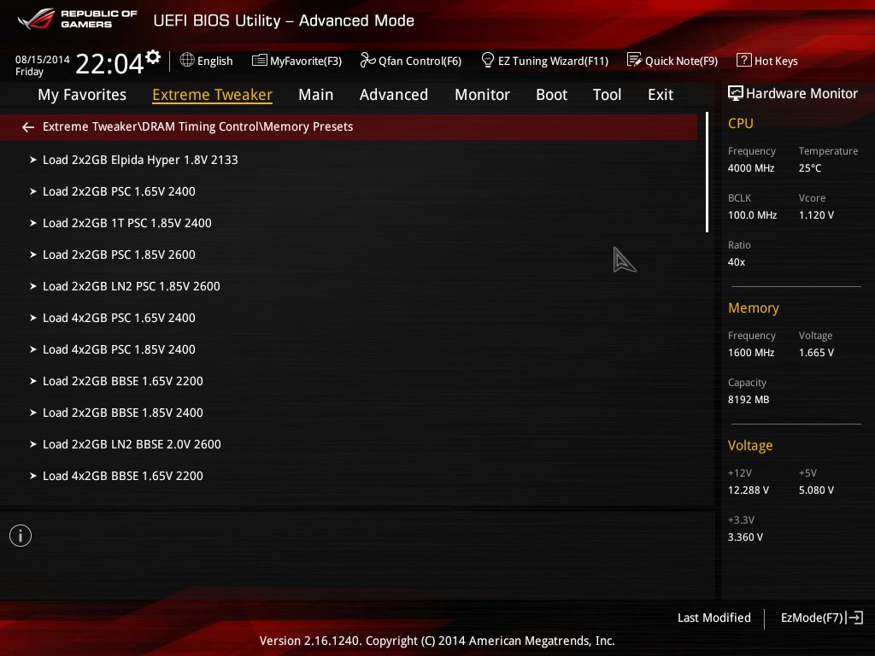
Task: Click the Memory Presets breadcrumb path
Action: point(197,126)
